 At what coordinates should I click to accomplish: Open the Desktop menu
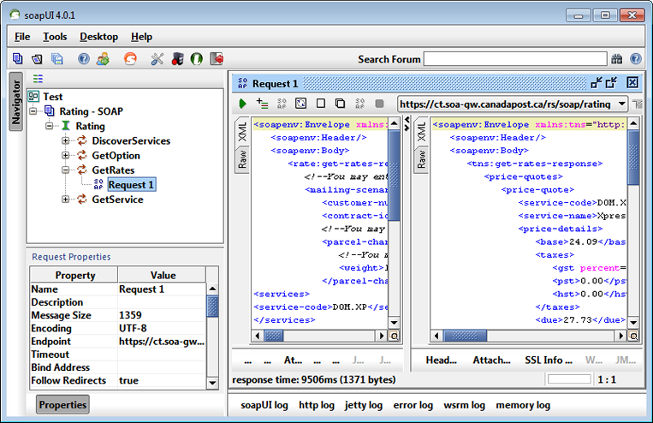click(x=98, y=37)
